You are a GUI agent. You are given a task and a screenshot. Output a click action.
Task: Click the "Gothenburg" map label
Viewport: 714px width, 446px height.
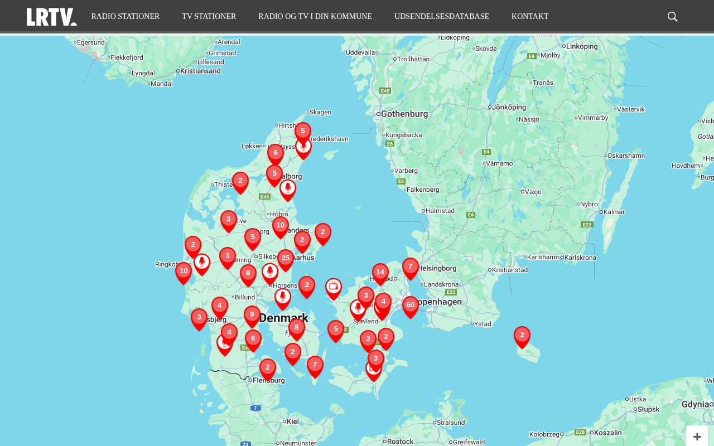coord(404,114)
